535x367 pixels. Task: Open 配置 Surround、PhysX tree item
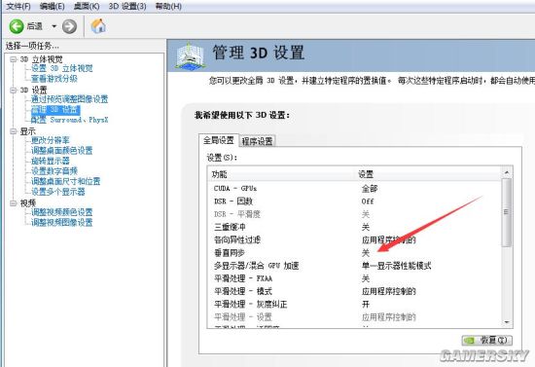[x=70, y=120]
